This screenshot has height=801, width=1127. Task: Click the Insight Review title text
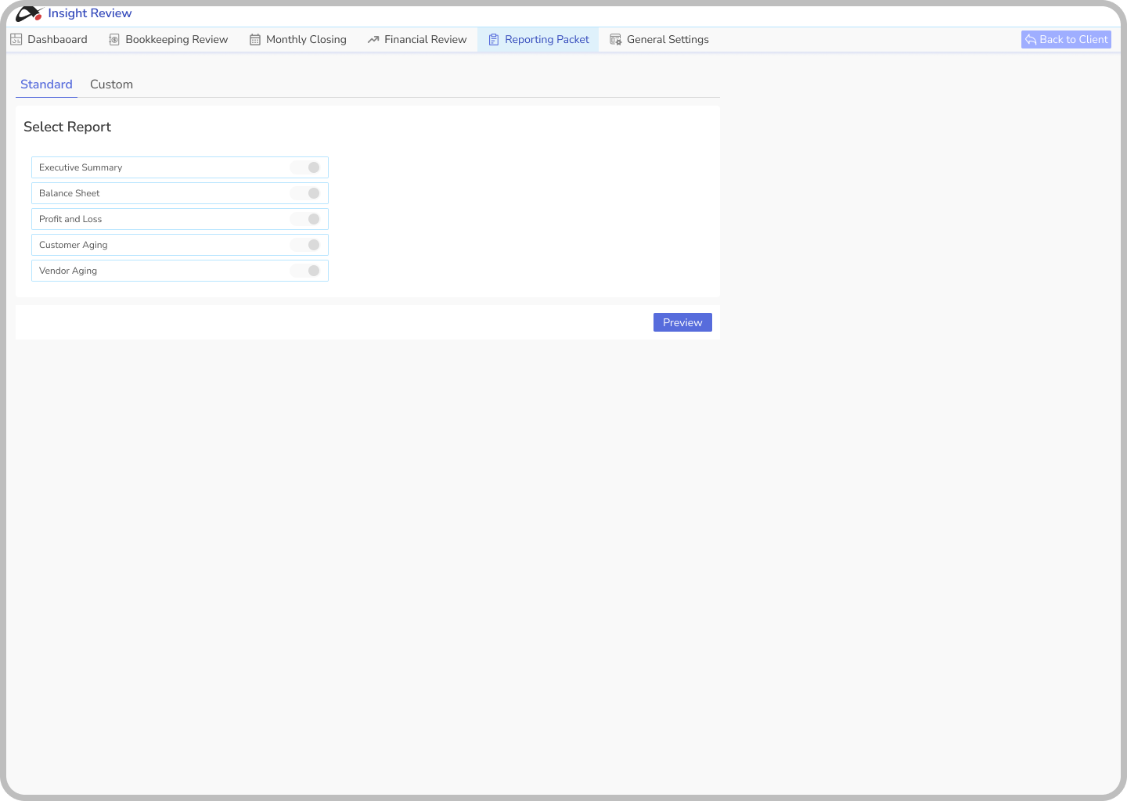(x=90, y=13)
